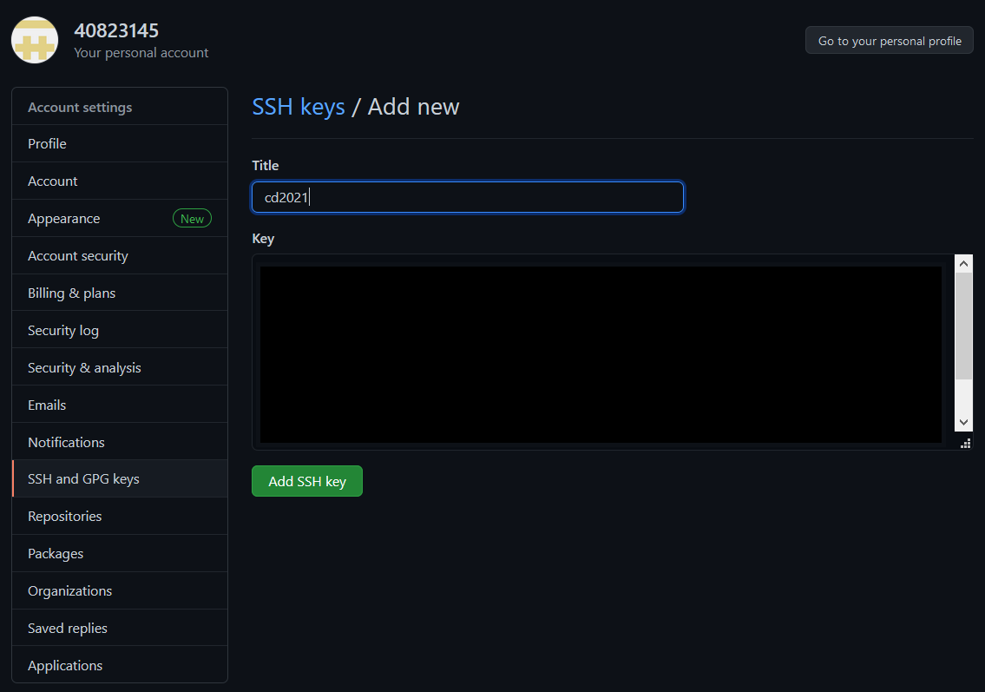Click the 40823145 username
The image size is (985, 692).
click(x=116, y=30)
